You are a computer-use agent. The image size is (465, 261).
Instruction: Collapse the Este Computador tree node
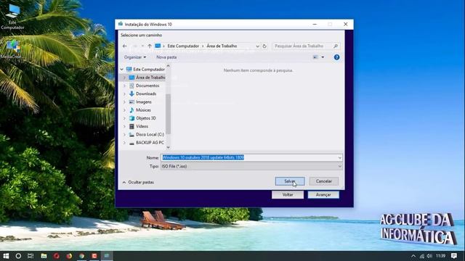(x=121, y=70)
